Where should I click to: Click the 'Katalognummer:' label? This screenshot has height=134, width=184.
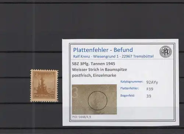pyautogui.click(x=132, y=82)
